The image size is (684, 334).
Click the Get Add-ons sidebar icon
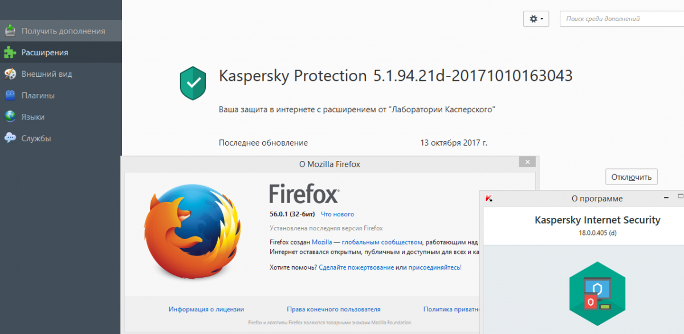pyautogui.click(x=10, y=31)
